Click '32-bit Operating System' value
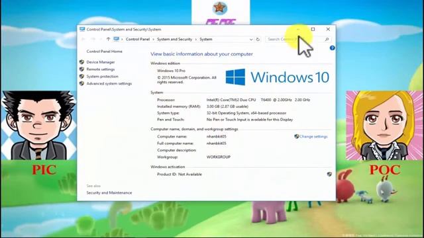This screenshot has height=238, width=424. coord(246,113)
